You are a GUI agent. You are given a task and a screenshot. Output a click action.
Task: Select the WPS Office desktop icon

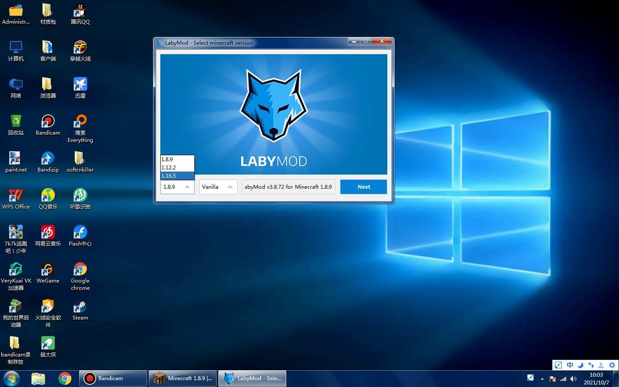pos(16,199)
